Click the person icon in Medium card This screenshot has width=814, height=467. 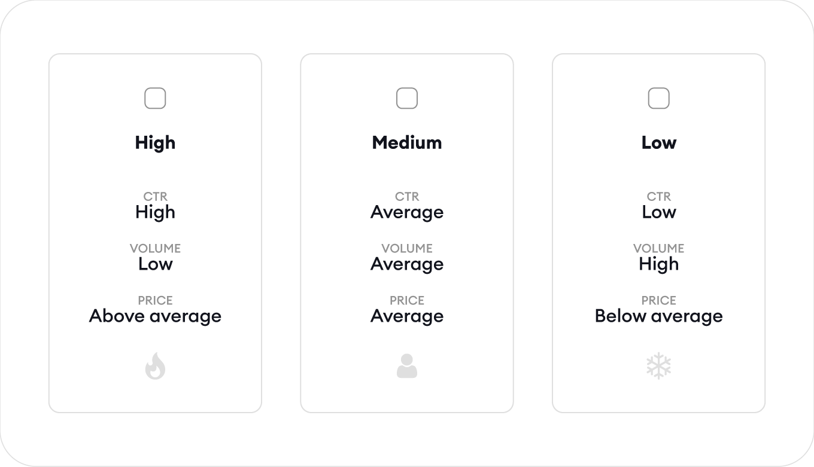[407, 366]
